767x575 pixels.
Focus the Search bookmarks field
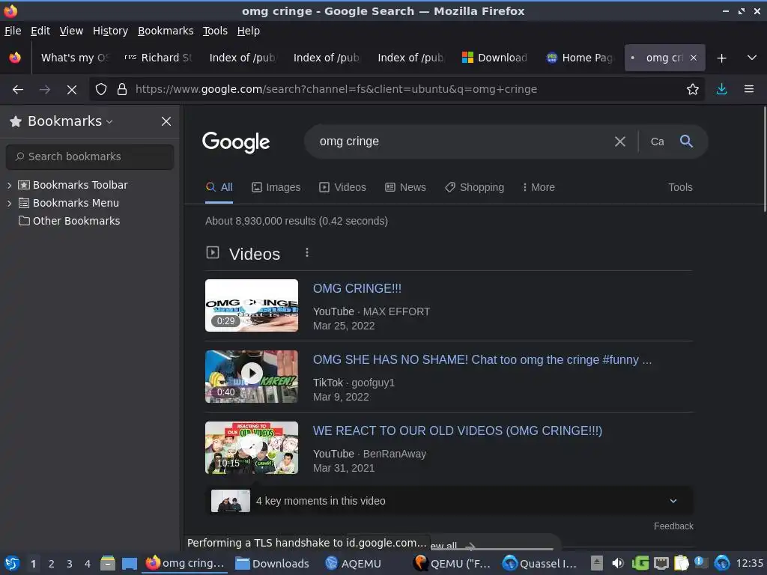(x=90, y=156)
